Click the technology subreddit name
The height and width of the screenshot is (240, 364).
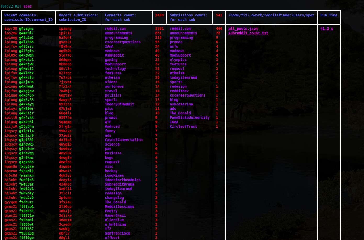point(115,69)
